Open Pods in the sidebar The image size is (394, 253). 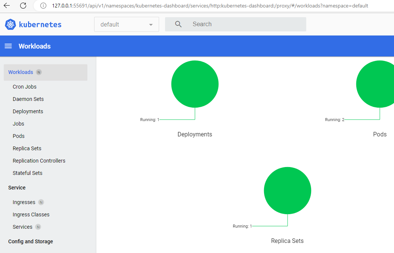(19, 136)
